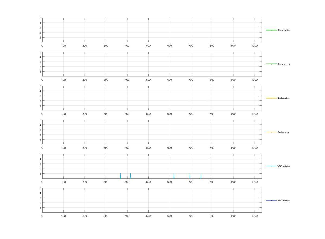Click the VBD retries spike near 750

201,176
